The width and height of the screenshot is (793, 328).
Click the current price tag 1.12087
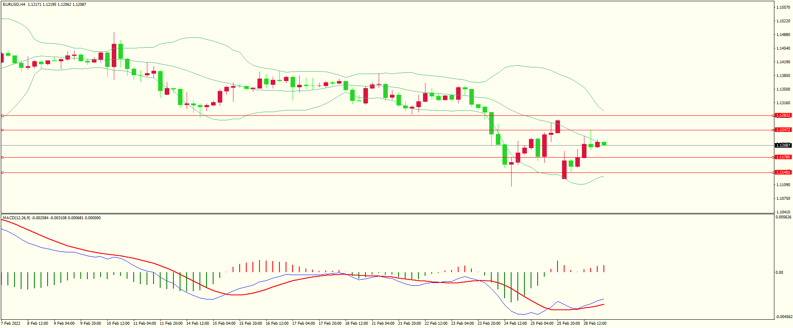click(783, 145)
